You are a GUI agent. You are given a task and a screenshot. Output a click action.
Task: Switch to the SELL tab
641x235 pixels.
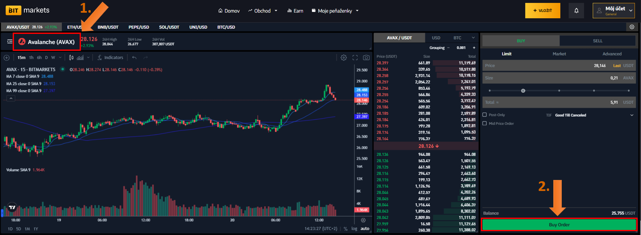coord(597,41)
